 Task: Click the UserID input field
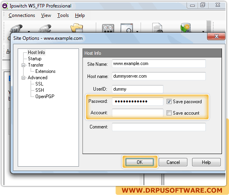[137, 89]
